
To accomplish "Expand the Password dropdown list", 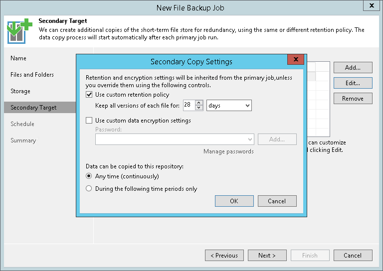I will 250,139.
